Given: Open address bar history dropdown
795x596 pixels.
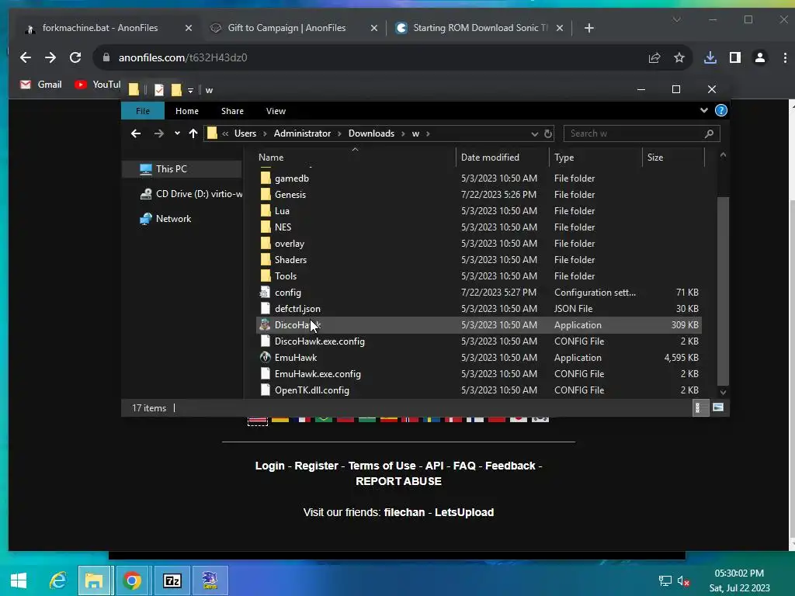Looking at the screenshot, I should pyautogui.click(x=534, y=133).
